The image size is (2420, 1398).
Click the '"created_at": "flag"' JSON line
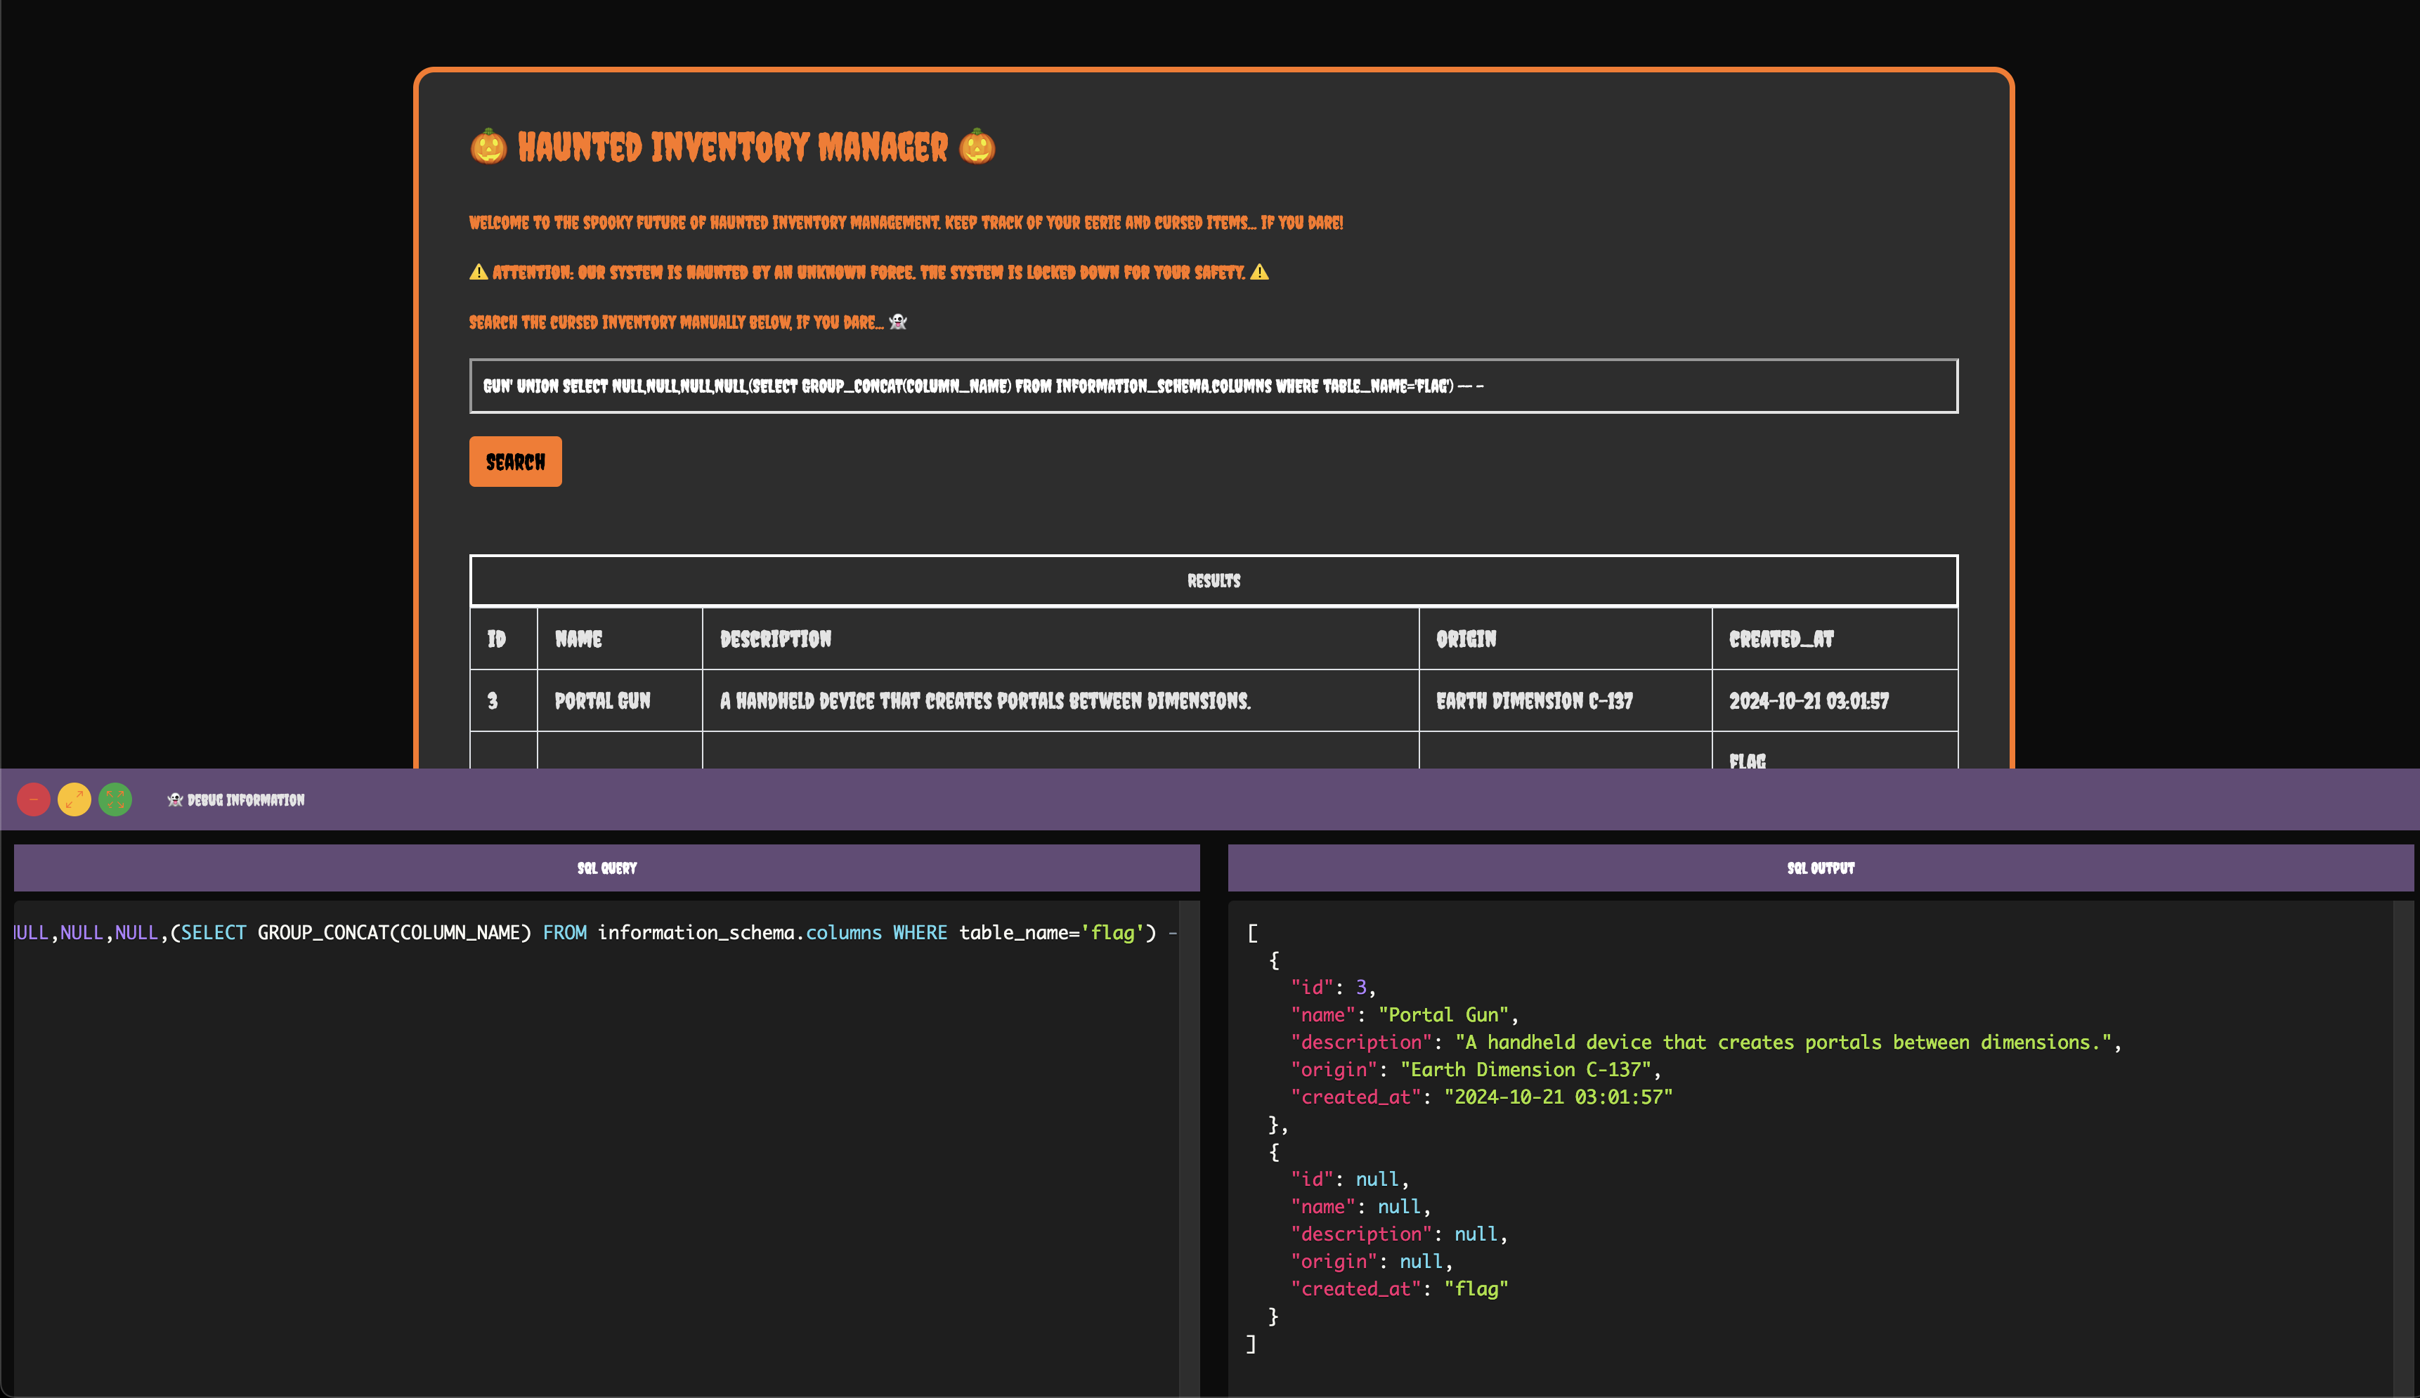(x=1399, y=1290)
